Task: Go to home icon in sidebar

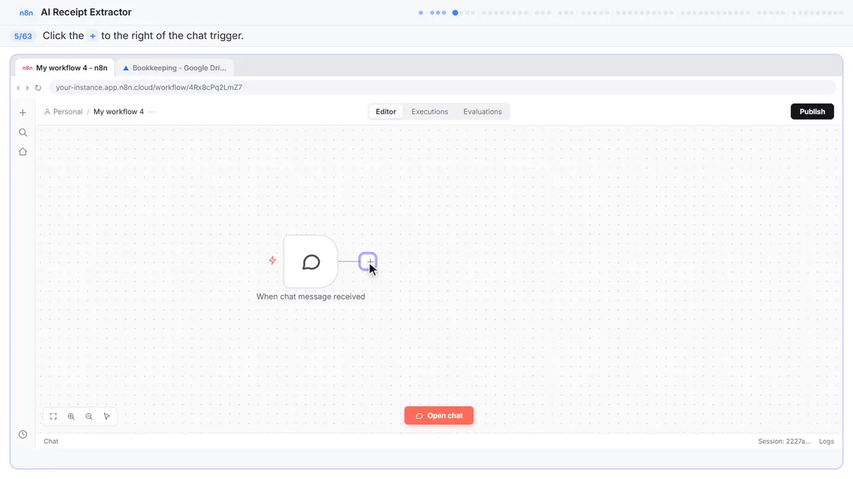Action: 23,152
